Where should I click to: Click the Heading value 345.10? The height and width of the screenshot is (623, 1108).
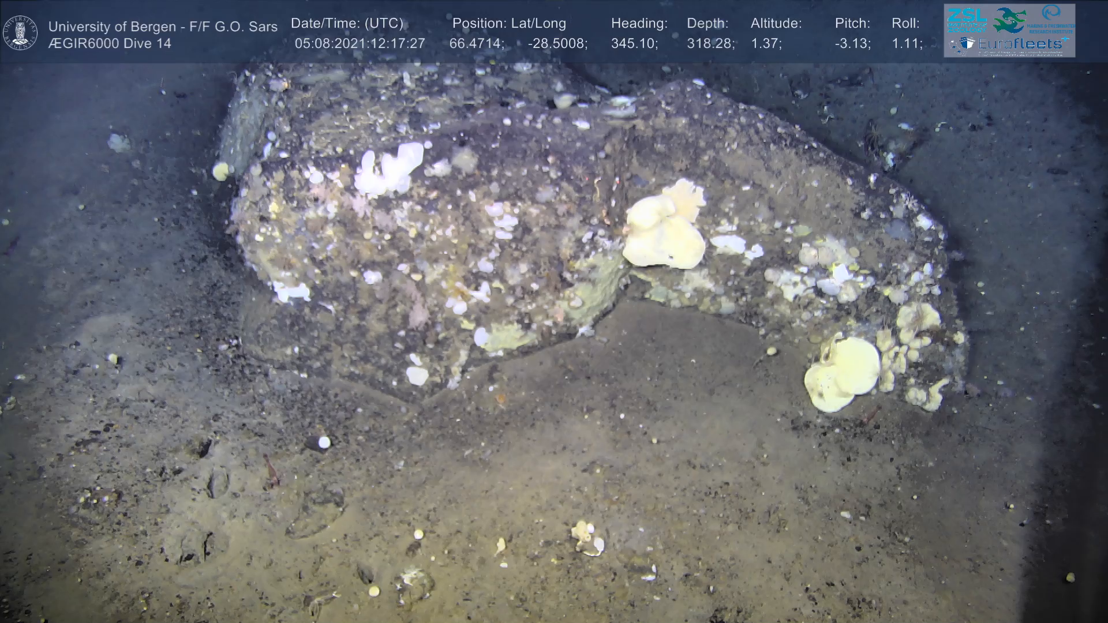point(634,43)
